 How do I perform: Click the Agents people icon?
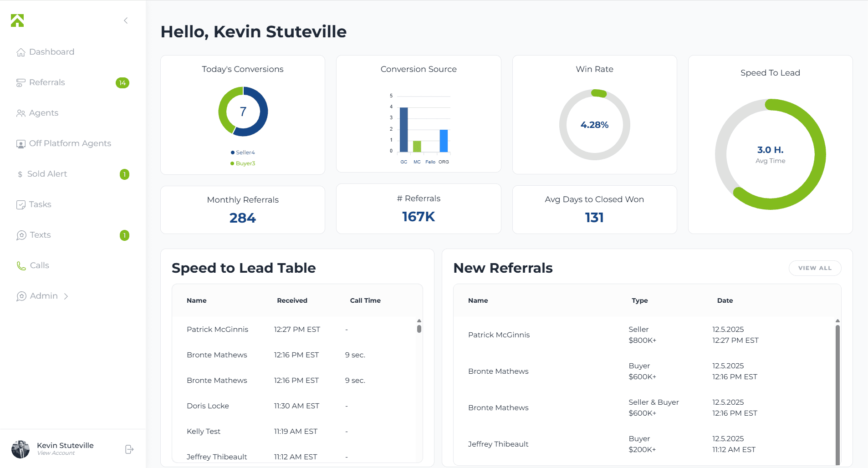coord(20,113)
